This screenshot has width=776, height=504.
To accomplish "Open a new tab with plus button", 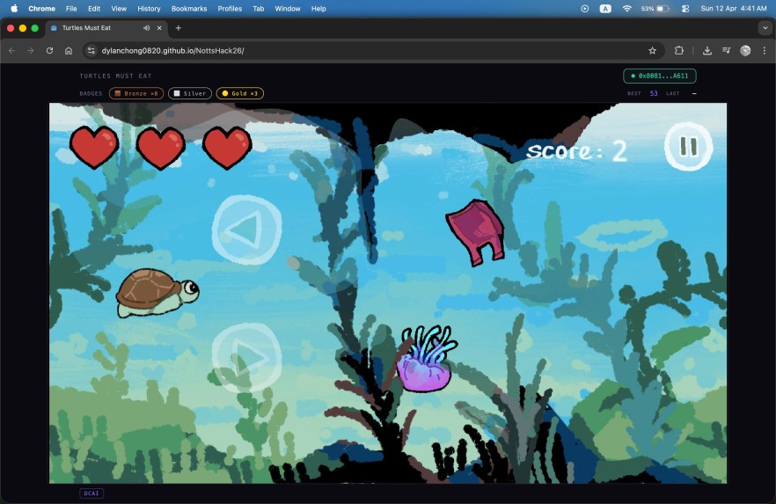I will point(179,28).
